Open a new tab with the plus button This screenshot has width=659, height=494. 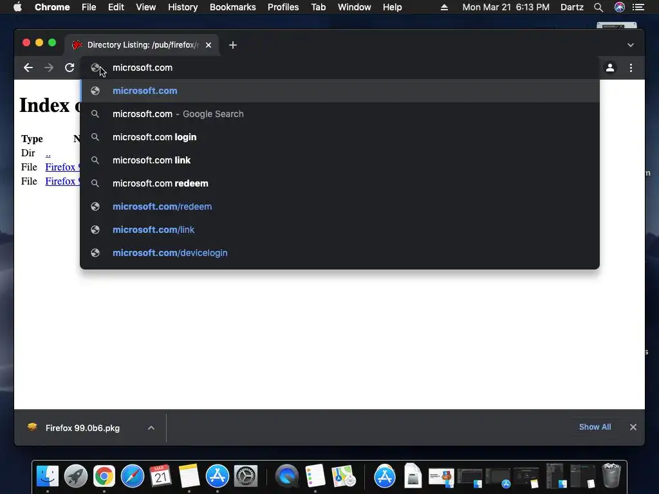pyautogui.click(x=233, y=45)
